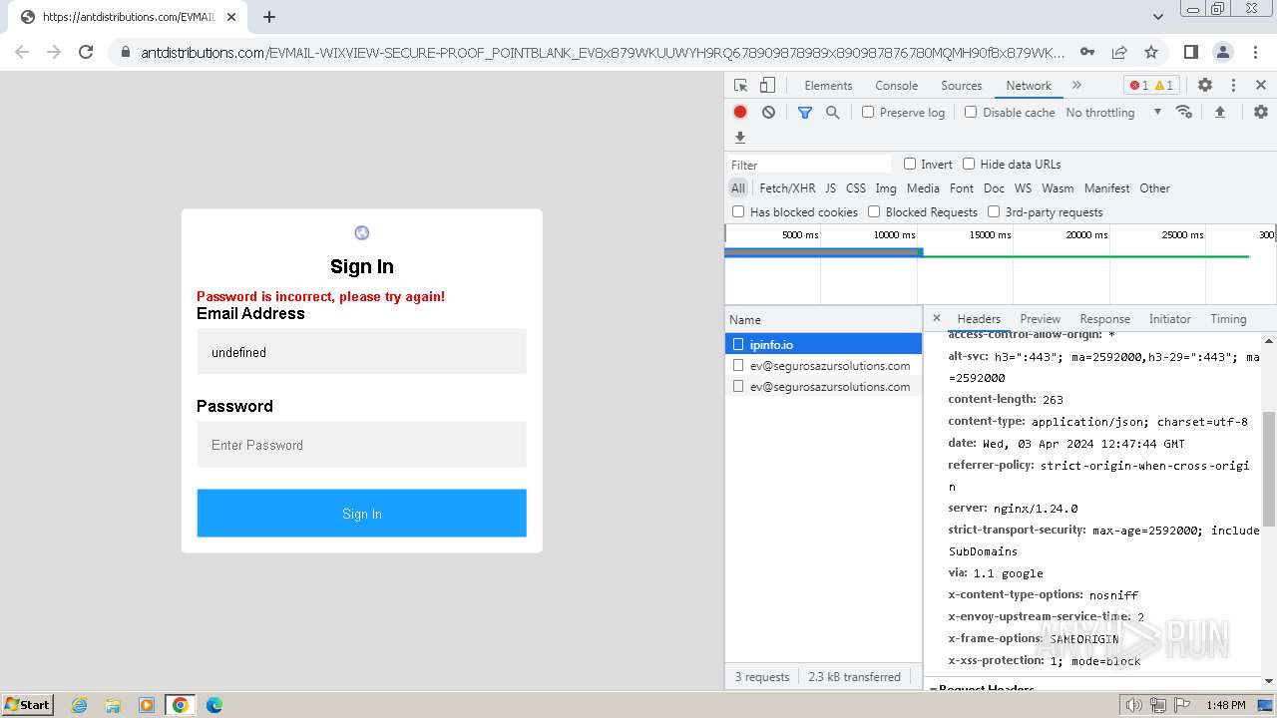Open the tab search dropdown
The height and width of the screenshot is (718, 1277).
(x=1158, y=17)
